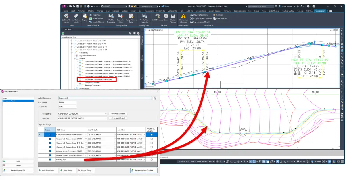Click the Max. Offset input field
345x180 pixels.
[67, 102]
